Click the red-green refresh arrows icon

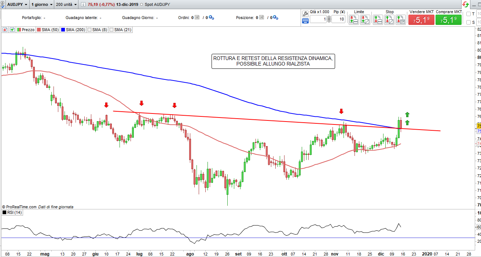465,5
